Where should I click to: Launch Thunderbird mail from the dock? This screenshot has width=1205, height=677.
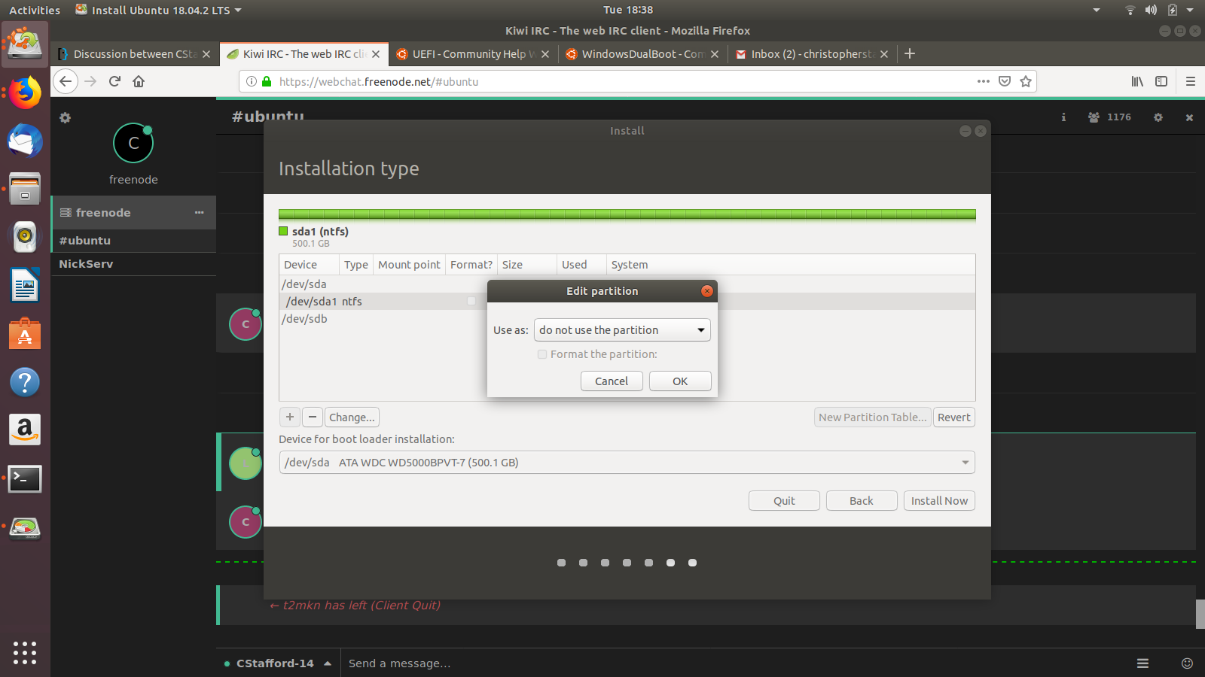click(x=25, y=141)
